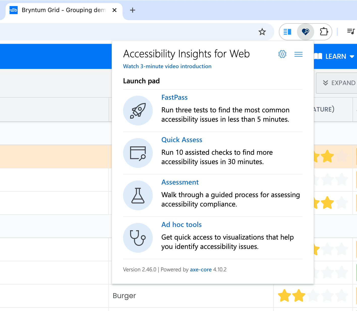This screenshot has width=357, height=311.
Task: Click the Launch pad heading
Action: click(141, 81)
